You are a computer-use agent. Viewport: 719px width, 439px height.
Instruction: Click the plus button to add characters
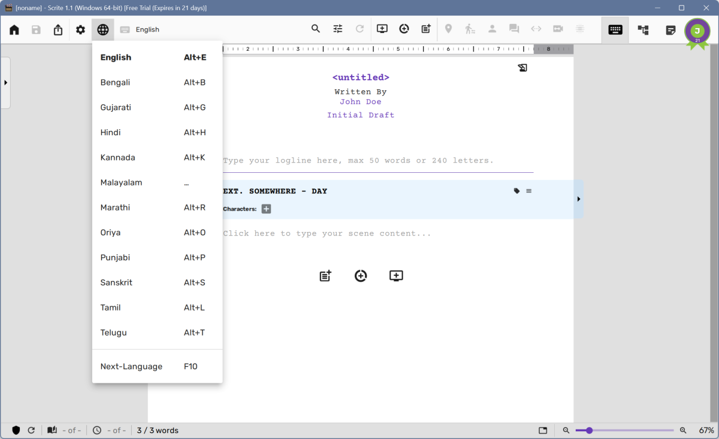click(x=266, y=209)
